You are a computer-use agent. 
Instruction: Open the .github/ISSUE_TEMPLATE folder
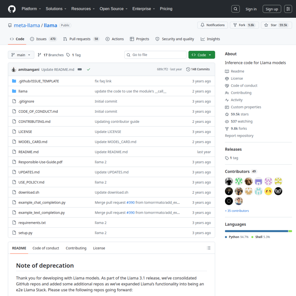(x=39, y=81)
